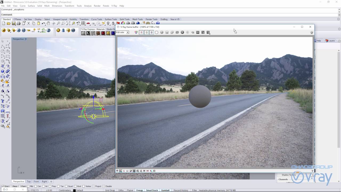Enable the Quad osnap checkbox
Image resolution: width=341 pixels, height=192 pixels.
tap(66, 186)
